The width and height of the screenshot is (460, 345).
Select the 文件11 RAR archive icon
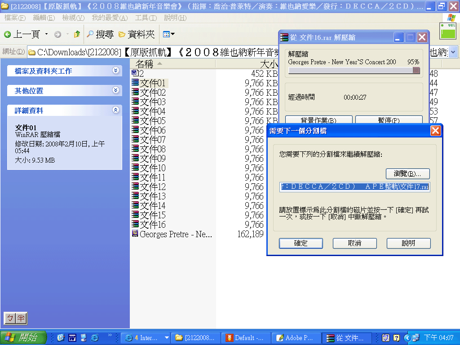pyautogui.click(x=135, y=177)
